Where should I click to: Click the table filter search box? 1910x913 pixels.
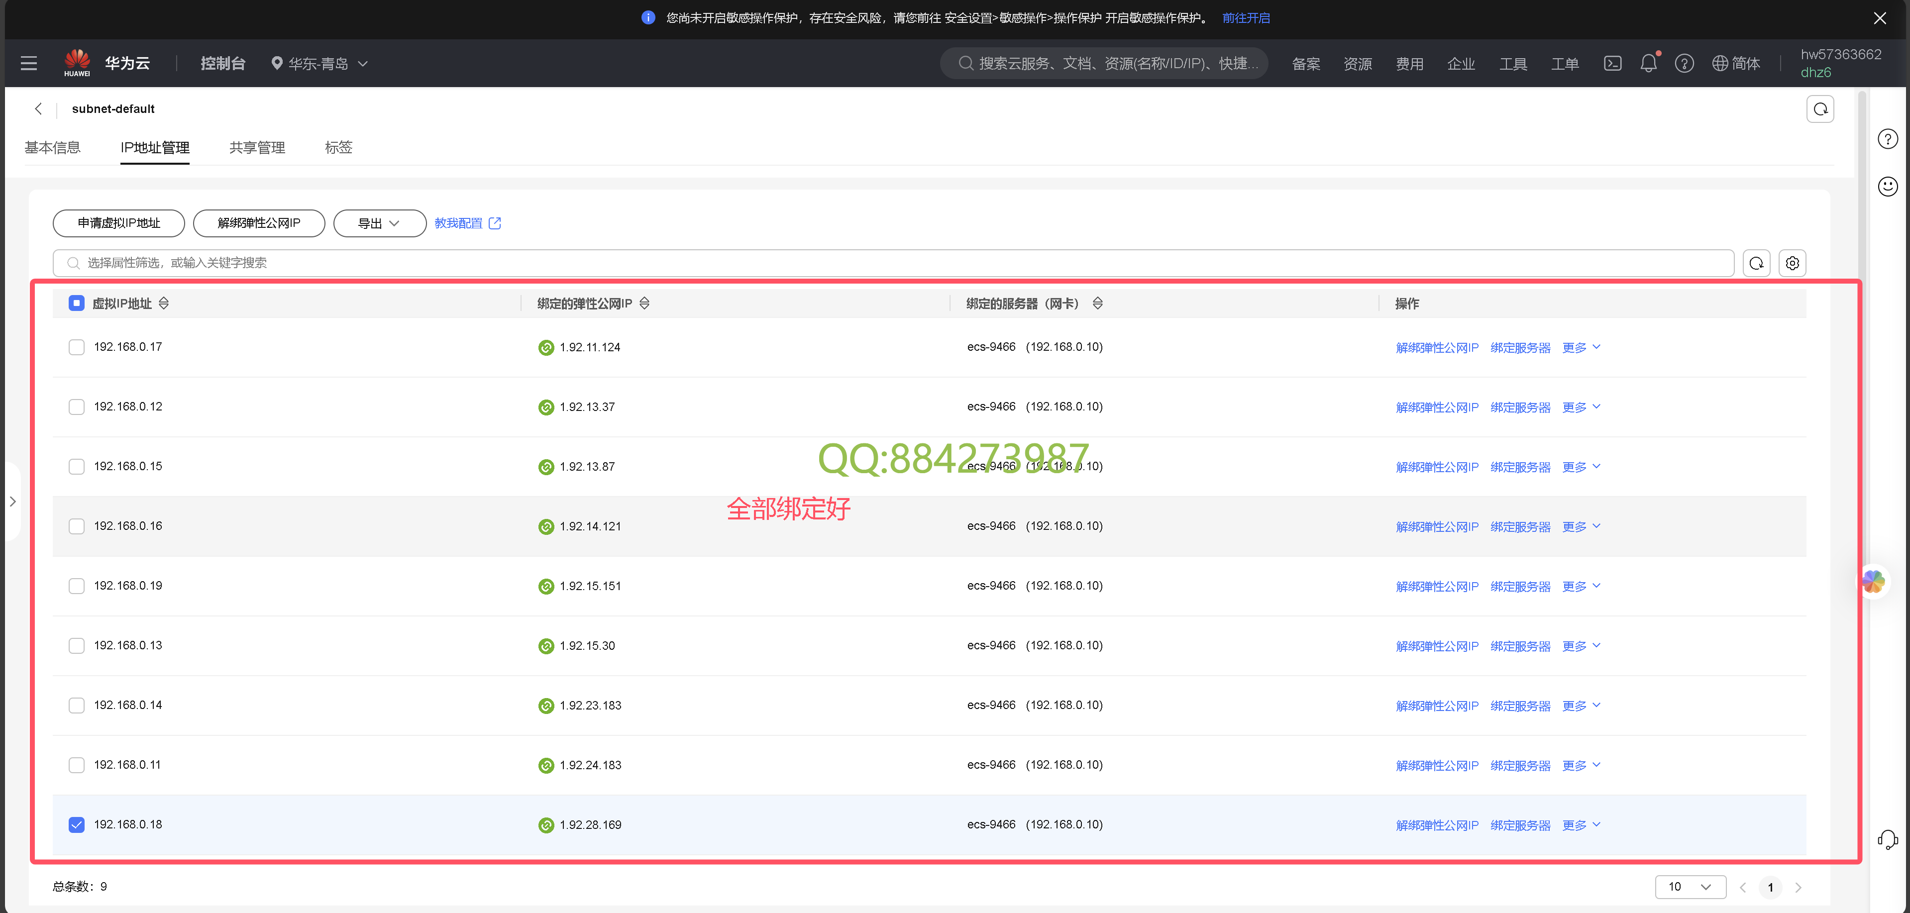point(893,263)
